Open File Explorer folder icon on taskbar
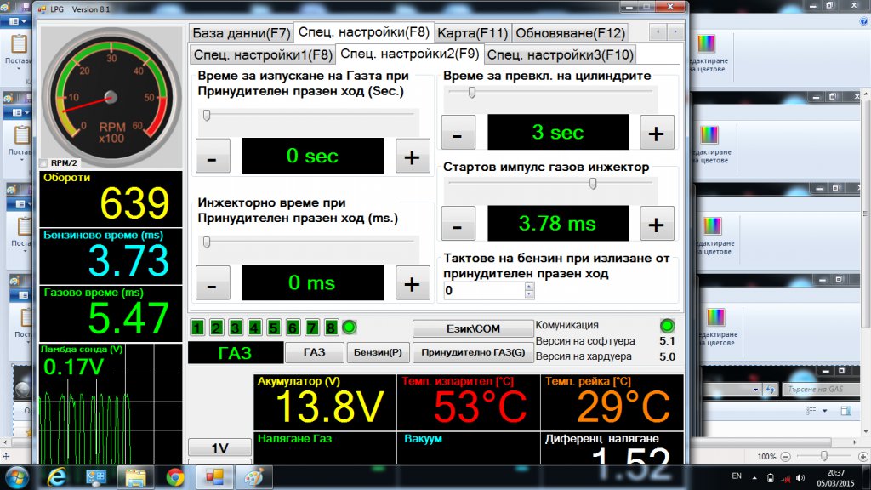 135,477
